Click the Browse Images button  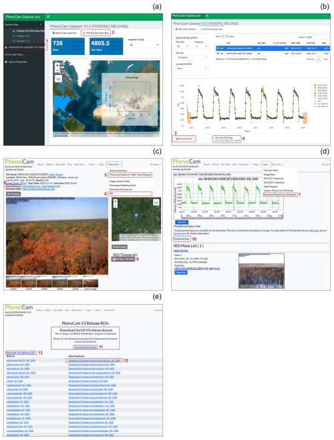pos(120,247)
